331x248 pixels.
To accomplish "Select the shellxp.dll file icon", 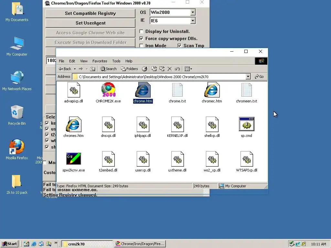I will click(x=212, y=124).
